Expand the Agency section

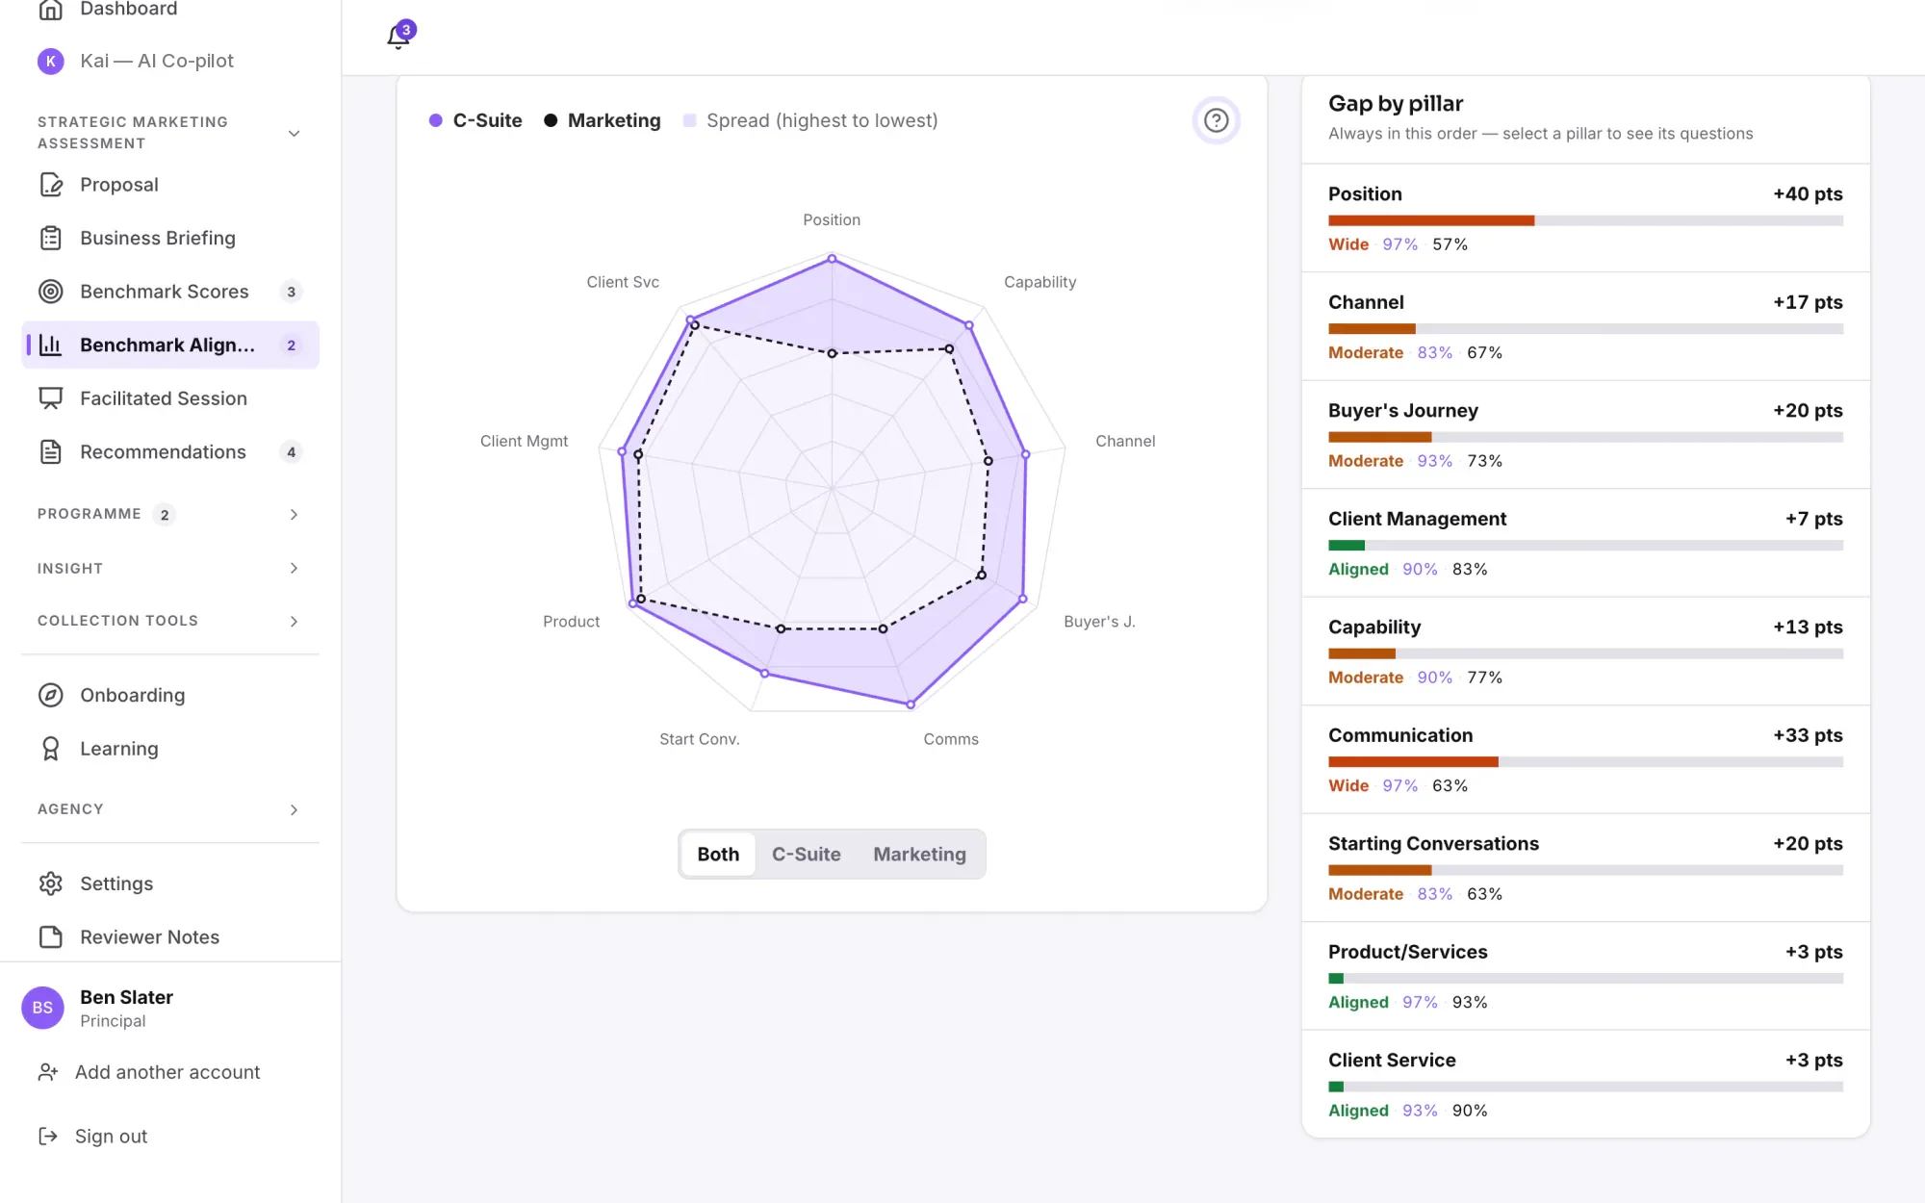click(x=295, y=810)
